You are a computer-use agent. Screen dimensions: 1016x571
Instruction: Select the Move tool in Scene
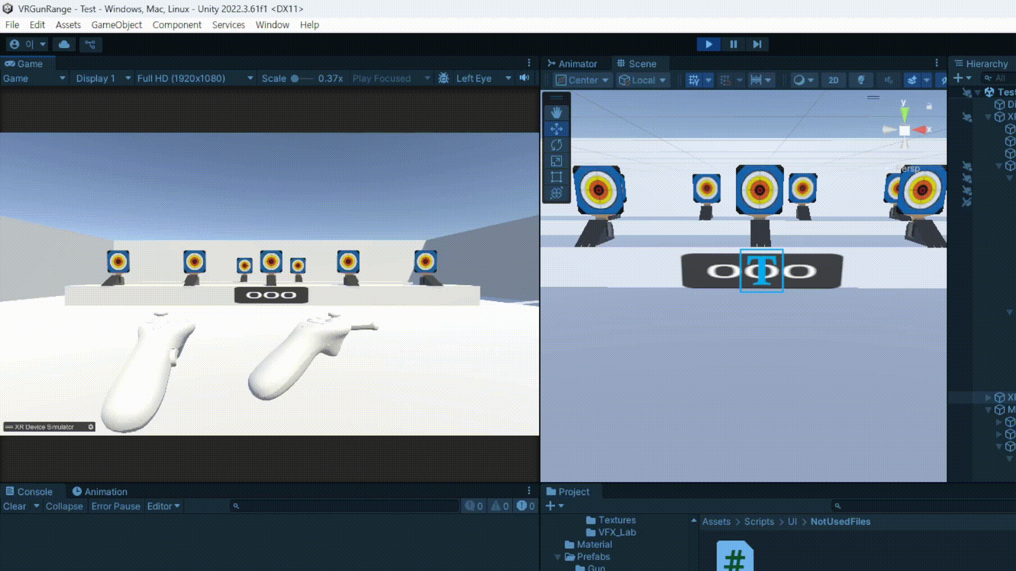(556, 129)
